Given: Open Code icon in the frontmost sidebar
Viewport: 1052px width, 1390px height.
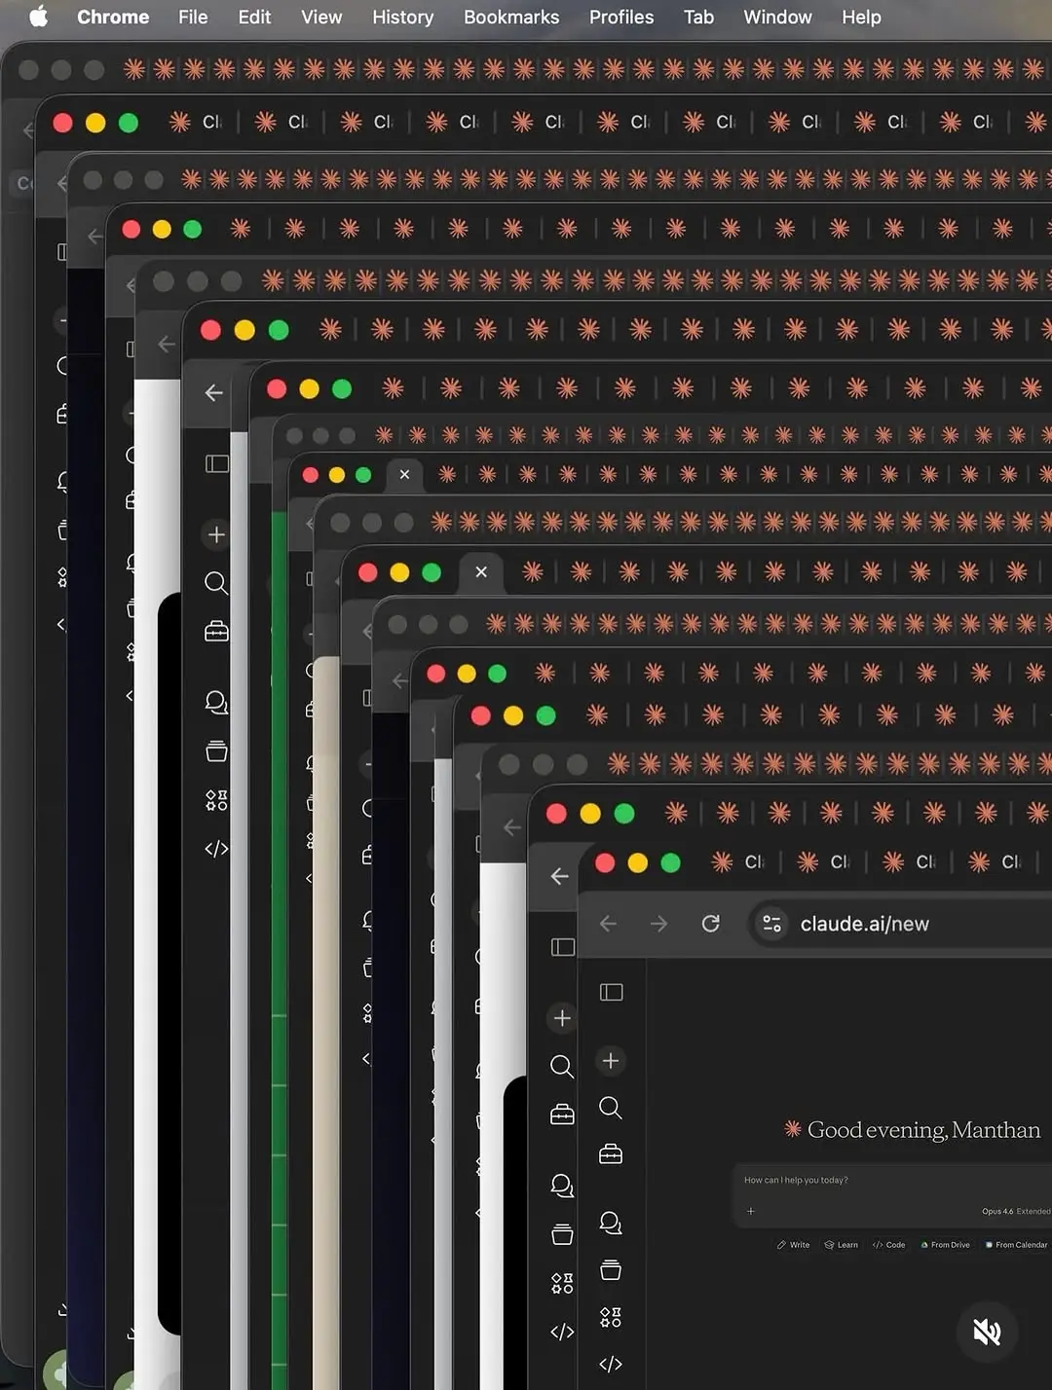Looking at the screenshot, I should tap(611, 1364).
